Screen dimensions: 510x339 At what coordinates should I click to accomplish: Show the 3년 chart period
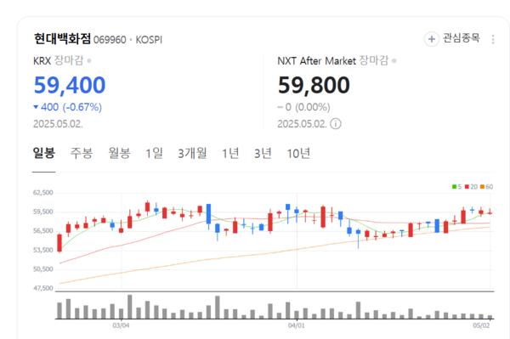263,153
